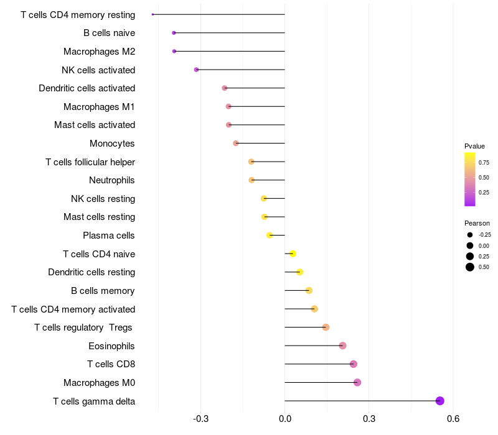
Task: Select the 0.25 Pearson legend circle
Action: pos(470,256)
